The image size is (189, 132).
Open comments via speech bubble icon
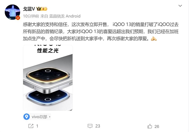click(90, 126)
